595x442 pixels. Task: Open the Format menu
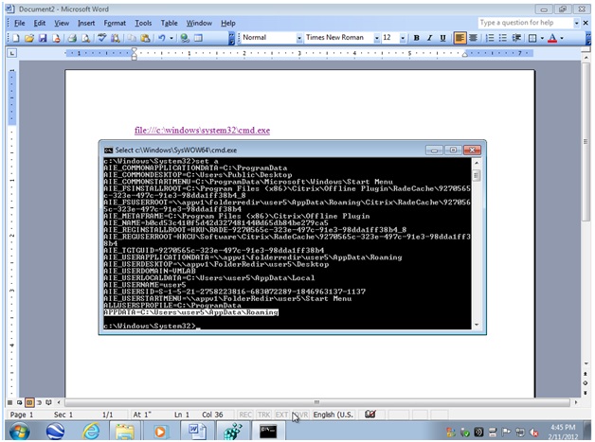pos(115,22)
